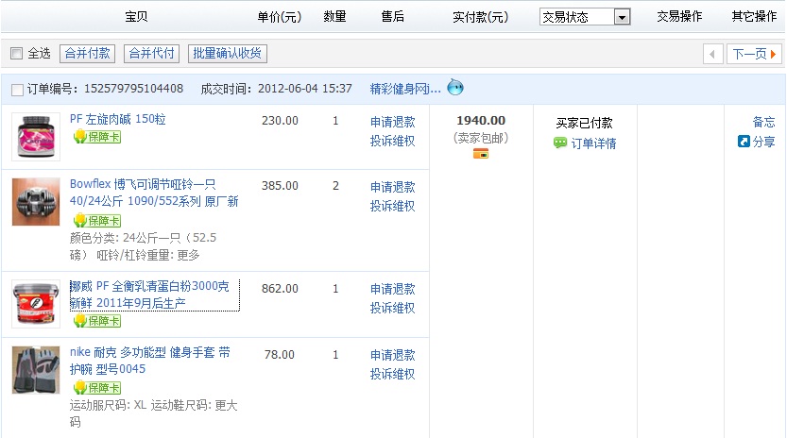Click the (卖家包邮) shipping note

[481, 138]
